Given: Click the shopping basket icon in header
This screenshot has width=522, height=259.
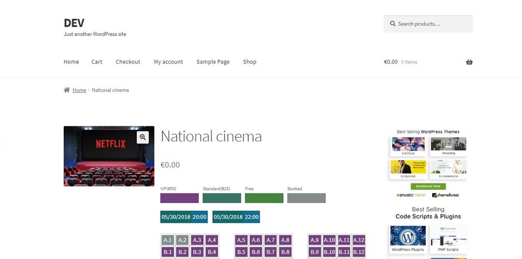Looking at the screenshot, I should pyautogui.click(x=469, y=62).
